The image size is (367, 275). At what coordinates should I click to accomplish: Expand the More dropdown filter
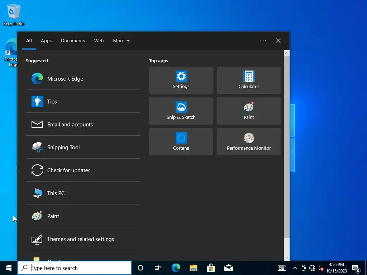coord(121,41)
